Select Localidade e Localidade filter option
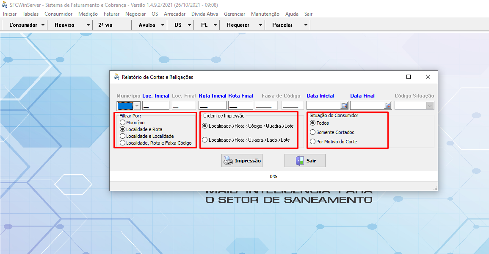 pyautogui.click(x=123, y=136)
